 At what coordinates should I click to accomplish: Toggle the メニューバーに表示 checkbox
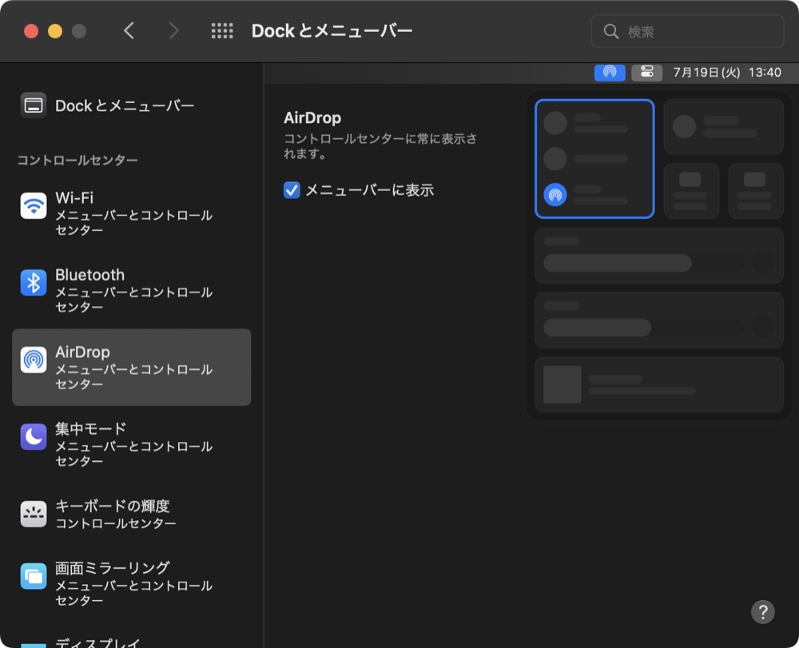coord(292,190)
